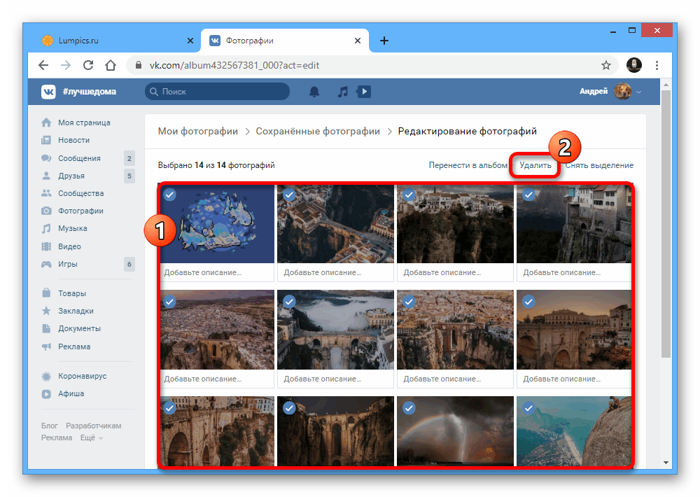This screenshot has height=497, width=700.
Task: Bookmark the page with the star icon
Action: [605, 65]
